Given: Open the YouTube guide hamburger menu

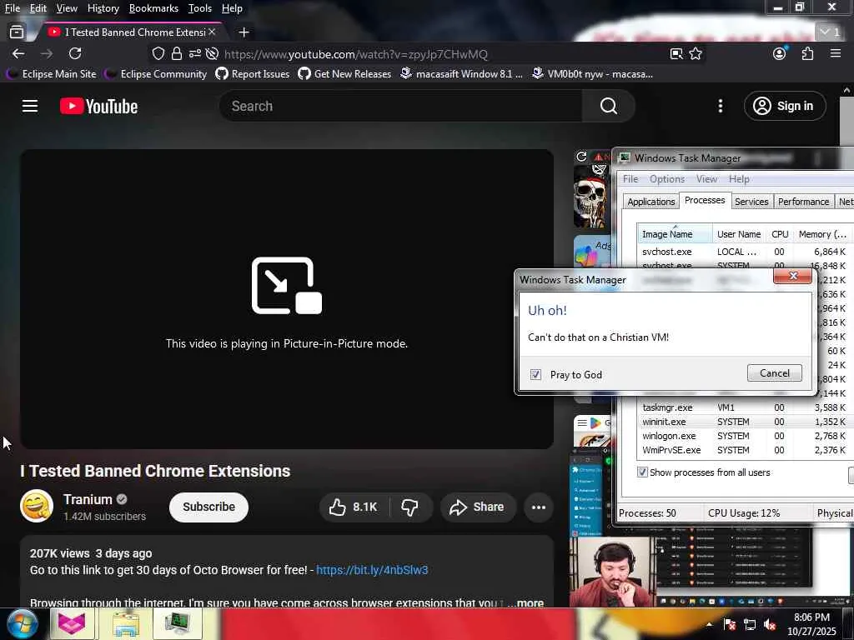Looking at the screenshot, I should click(30, 106).
